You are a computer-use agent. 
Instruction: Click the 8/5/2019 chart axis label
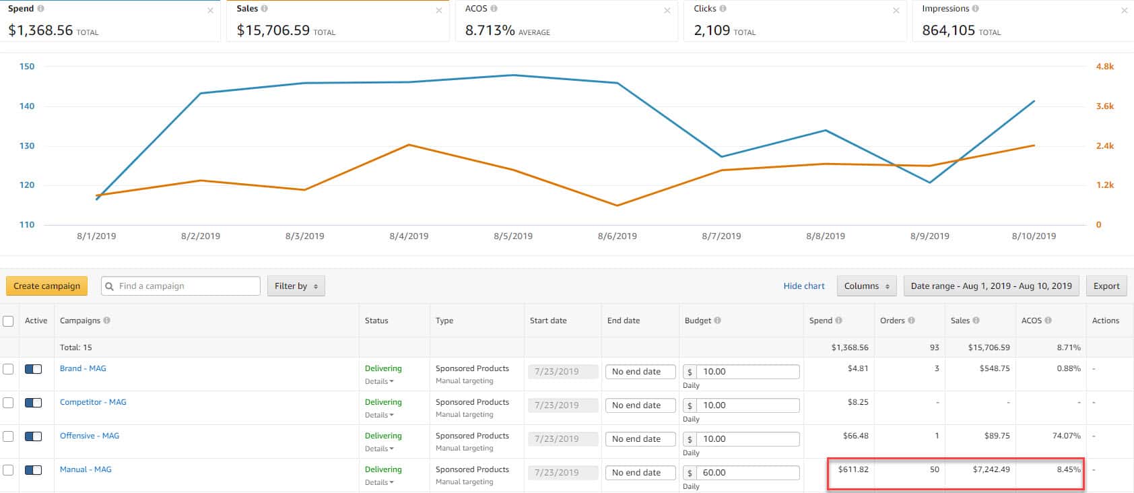(x=513, y=236)
